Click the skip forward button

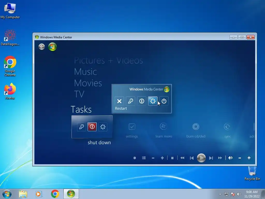click(x=211, y=158)
